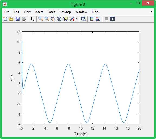Click the New Figure icon
This screenshot has width=156, height=139.
5,19
